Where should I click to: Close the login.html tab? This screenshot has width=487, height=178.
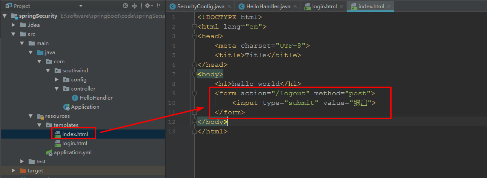(341, 6)
